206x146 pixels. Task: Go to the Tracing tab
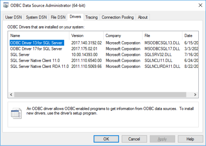pos(92,17)
